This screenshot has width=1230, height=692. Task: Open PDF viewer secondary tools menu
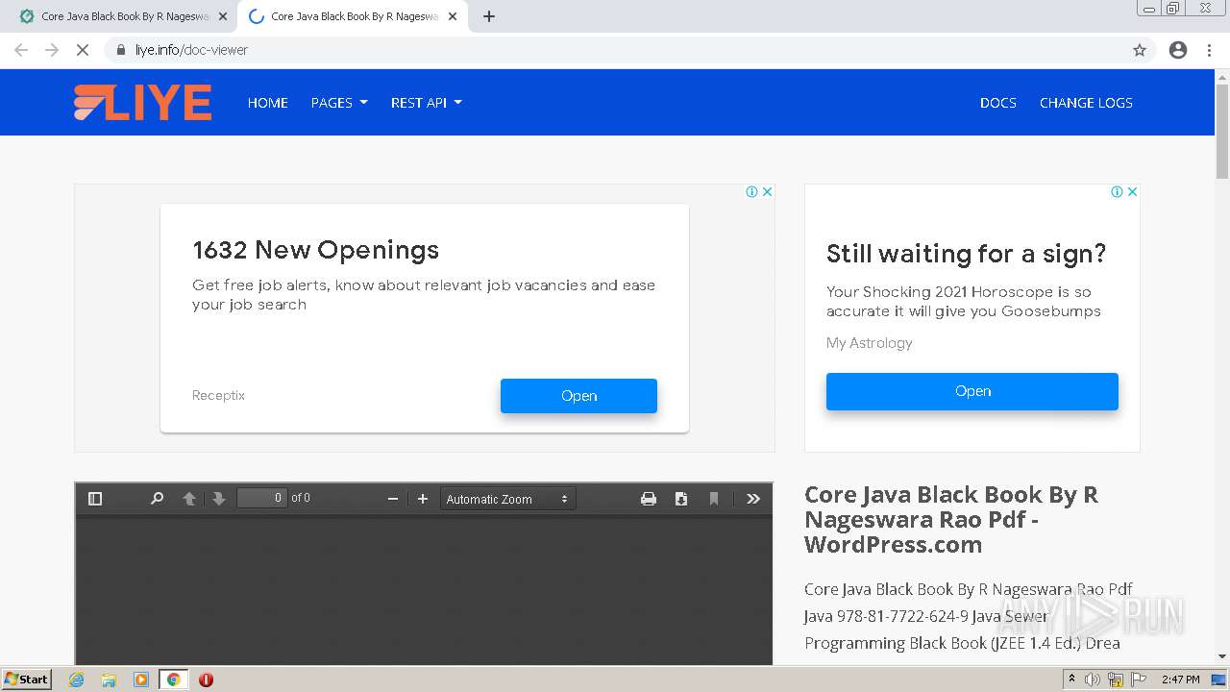coord(753,498)
